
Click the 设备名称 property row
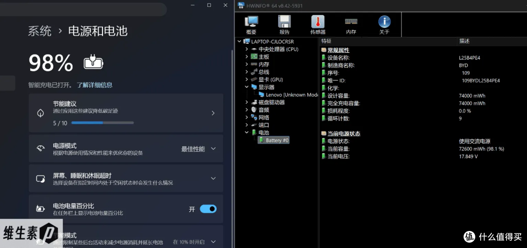[424, 57]
